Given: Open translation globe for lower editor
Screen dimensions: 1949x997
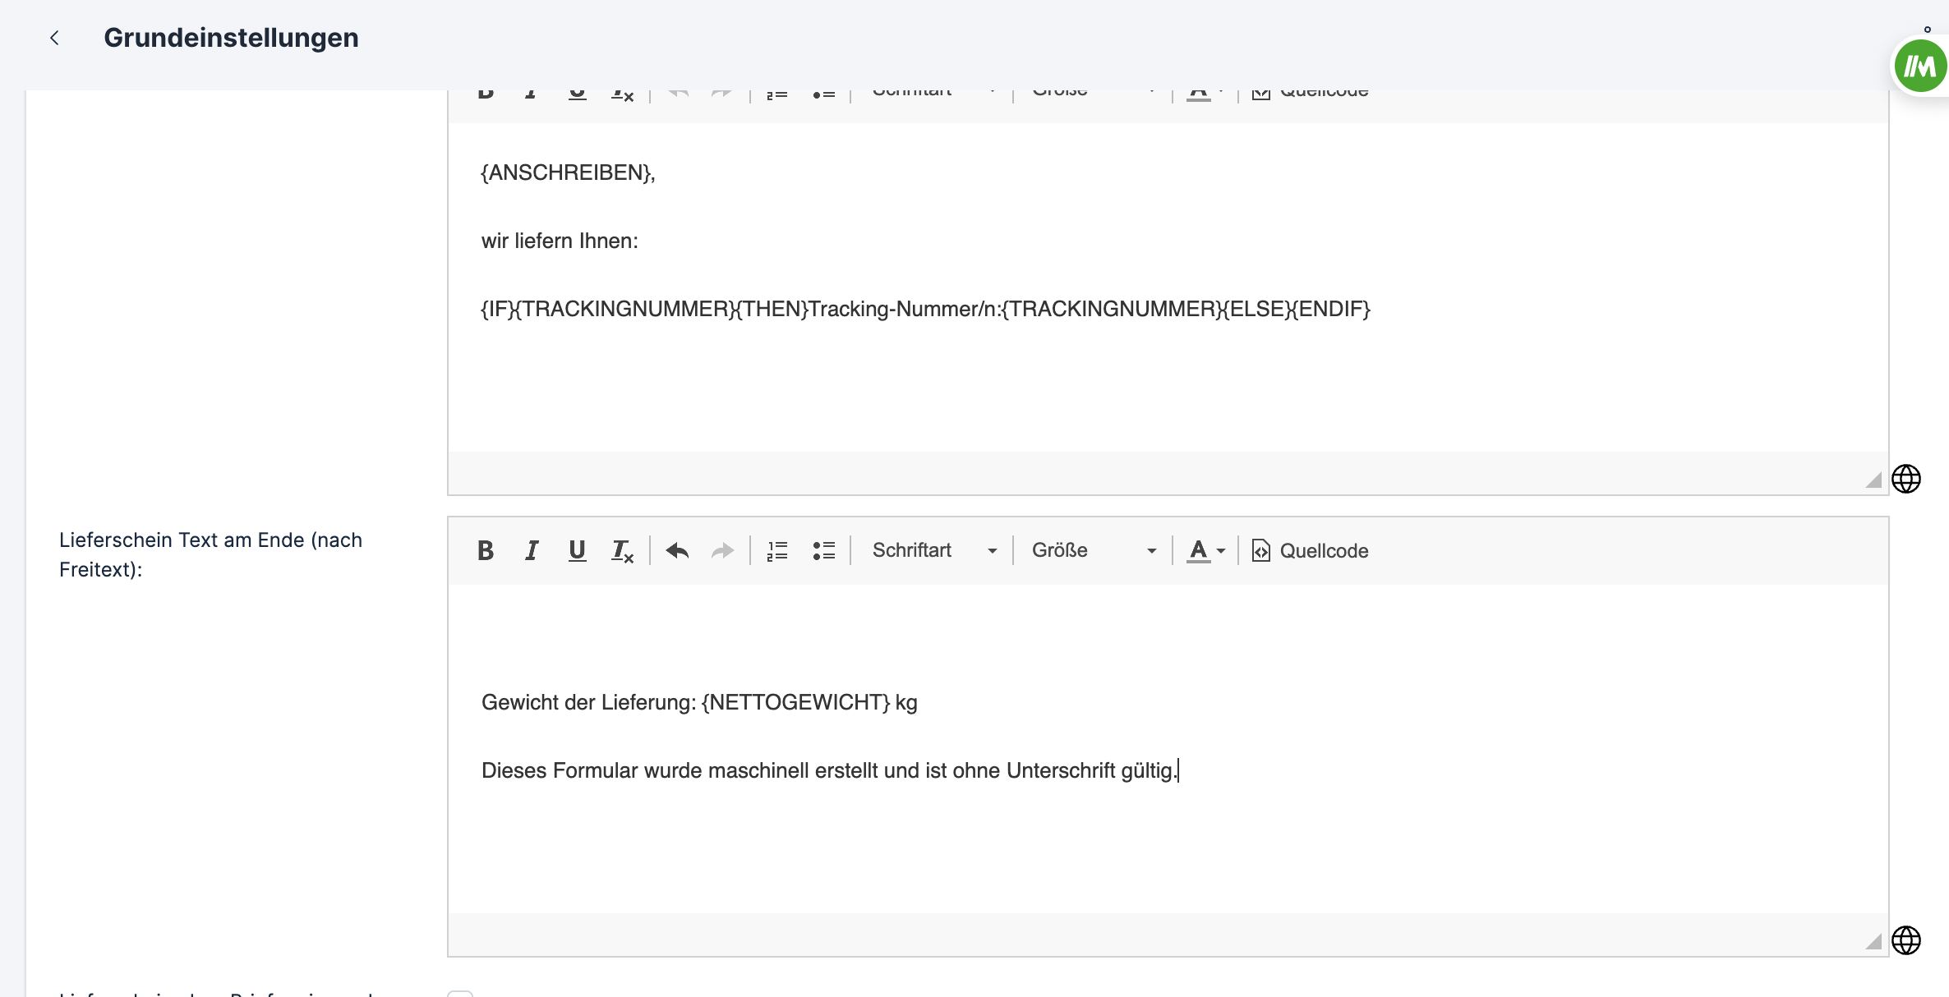Looking at the screenshot, I should [1906, 940].
